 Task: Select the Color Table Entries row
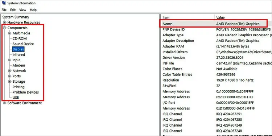tap(216, 75)
